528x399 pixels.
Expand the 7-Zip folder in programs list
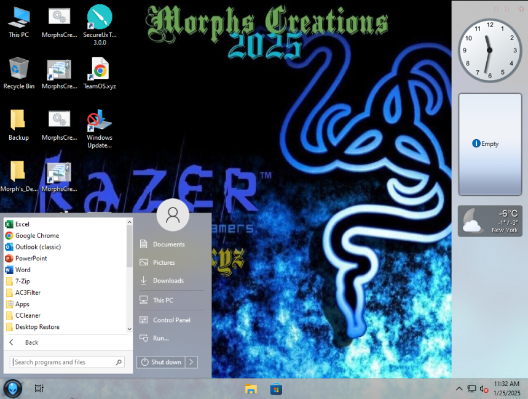65,281
